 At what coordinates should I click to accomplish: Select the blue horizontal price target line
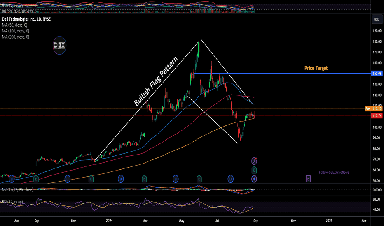pos(282,73)
